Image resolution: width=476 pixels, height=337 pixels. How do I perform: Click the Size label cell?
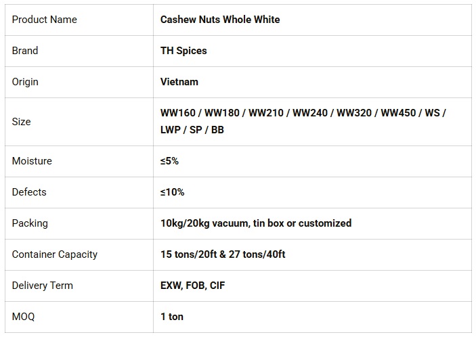tap(22, 122)
